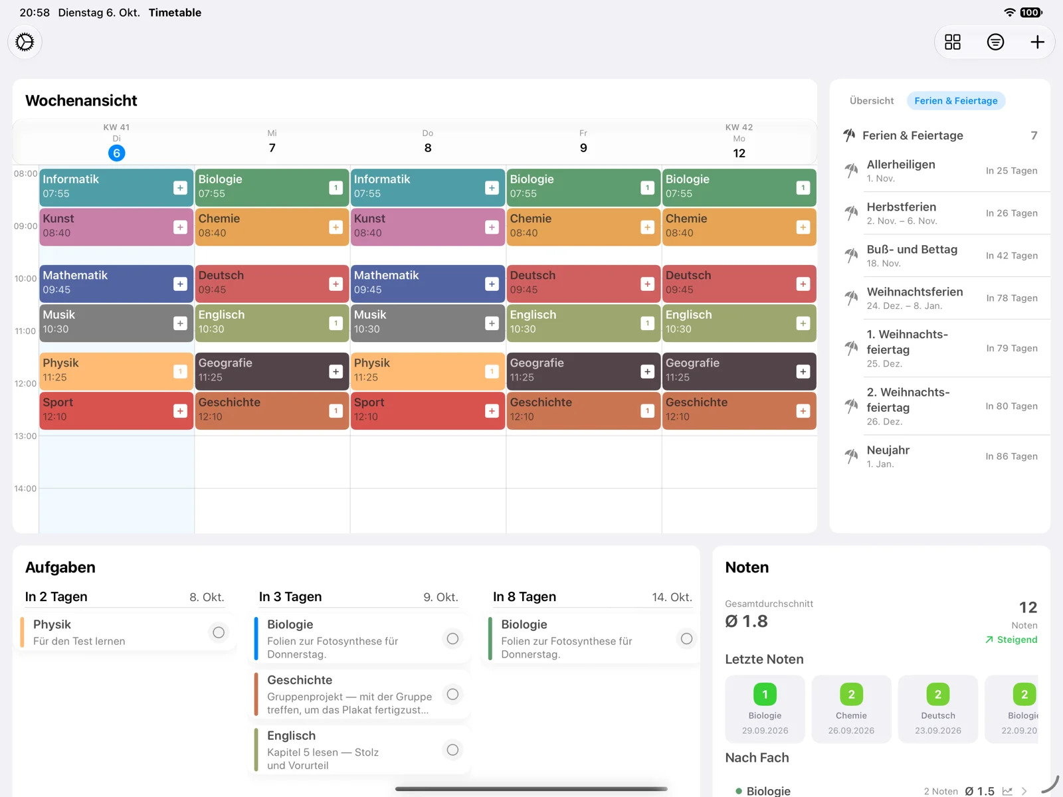Select Wednesday 7 in the week header
This screenshot has height=797, width=1063.
[x=272, y=147]
